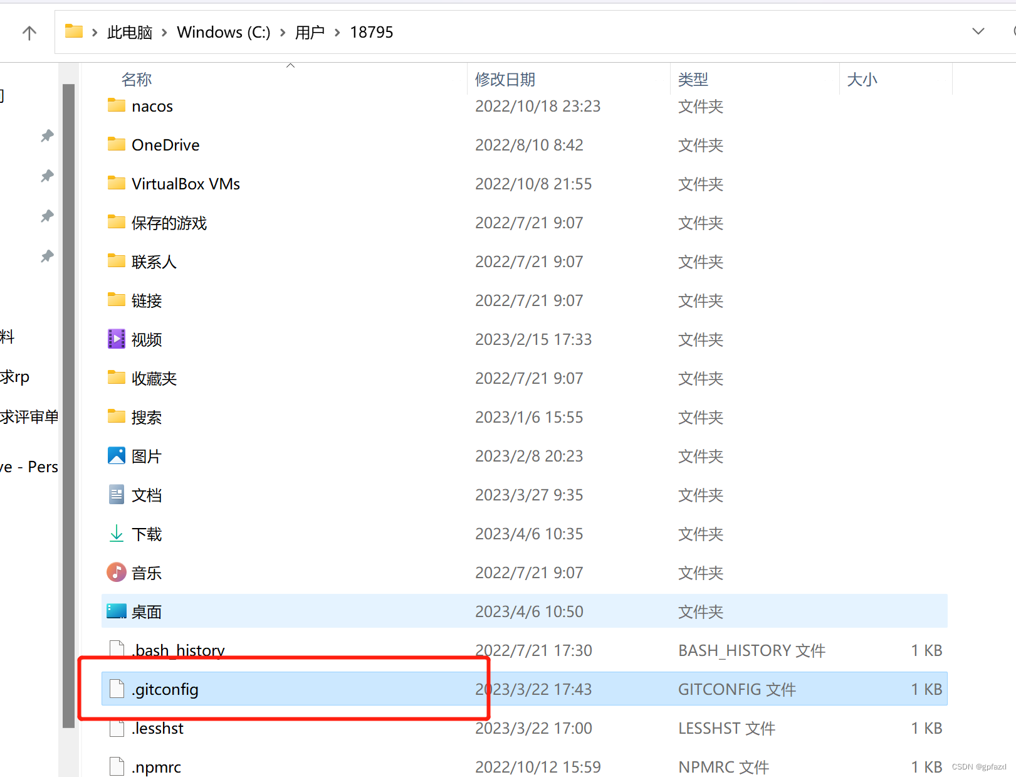The width and height of the screenshot is (1016, 777).
Task: Click date 2023/3/22 17:43 for .gitconfig
Action: [x=533, y=689]
